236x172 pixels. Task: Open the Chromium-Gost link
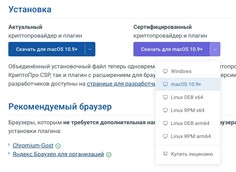[33, 146]
